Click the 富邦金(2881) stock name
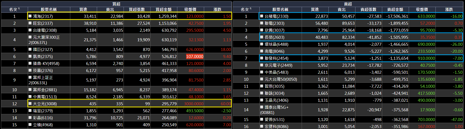The width and height of the screenshot is (465, 129). [x=45, y=89]
